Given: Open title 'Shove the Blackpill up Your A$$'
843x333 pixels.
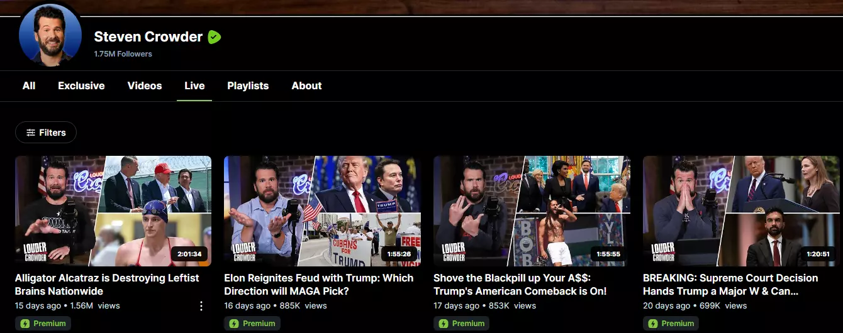Looking at the screenshot, I should click(x=520, y=285).
